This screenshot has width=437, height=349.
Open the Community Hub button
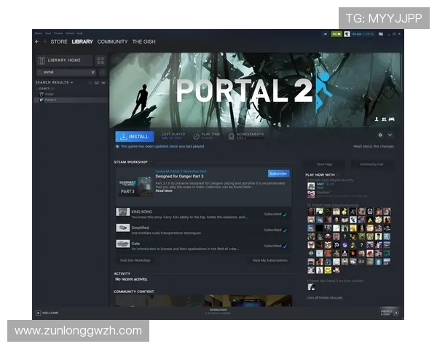[371, 164]
